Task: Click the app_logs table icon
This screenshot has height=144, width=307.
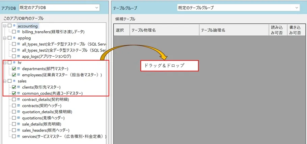Action: point(19,56)
